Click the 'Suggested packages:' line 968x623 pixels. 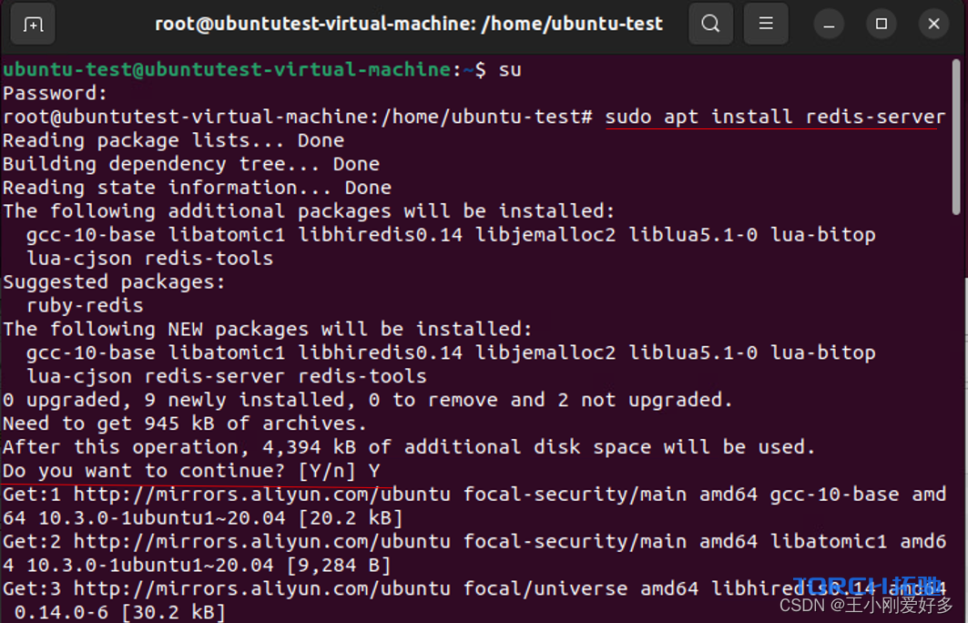[x=114, y=282]
